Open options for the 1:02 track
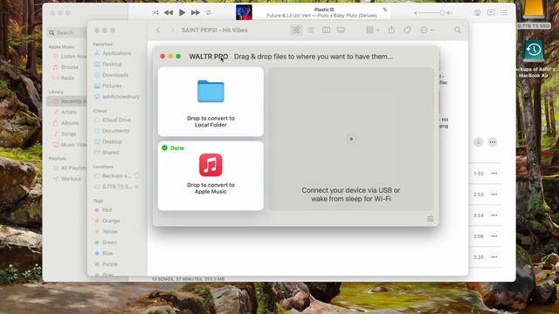Screen dimensions: 559x314 tap(494, 174)
